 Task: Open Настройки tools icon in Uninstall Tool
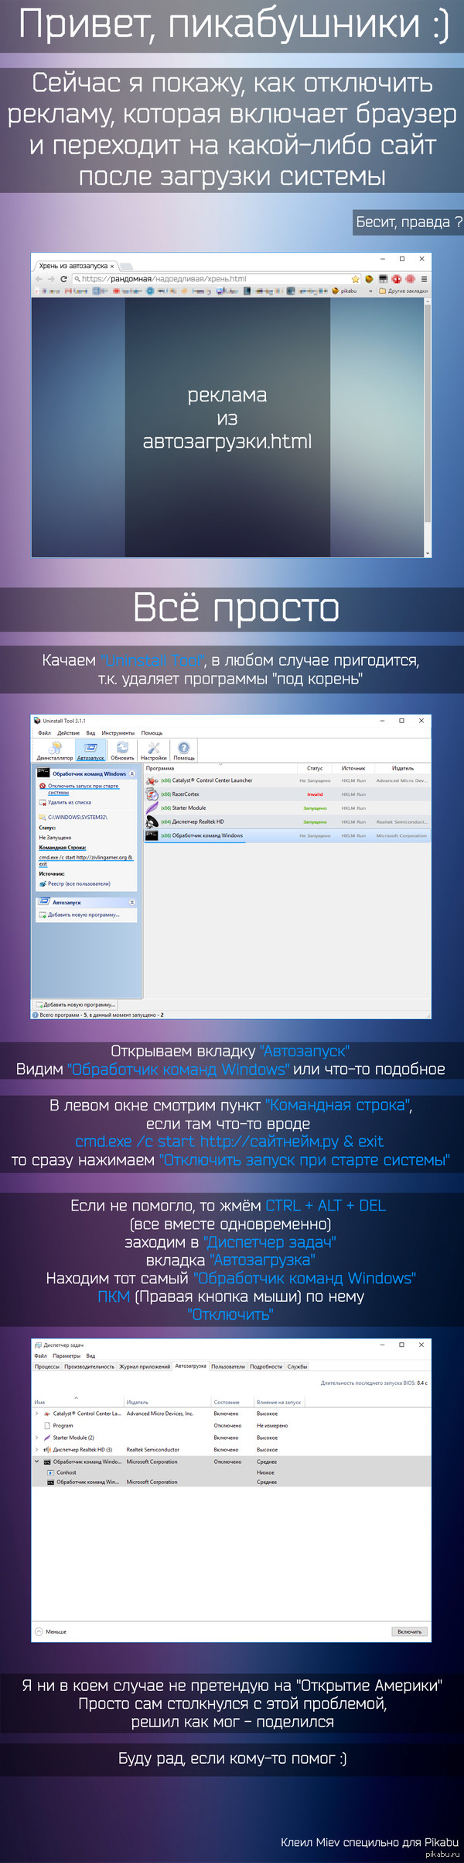153,749
